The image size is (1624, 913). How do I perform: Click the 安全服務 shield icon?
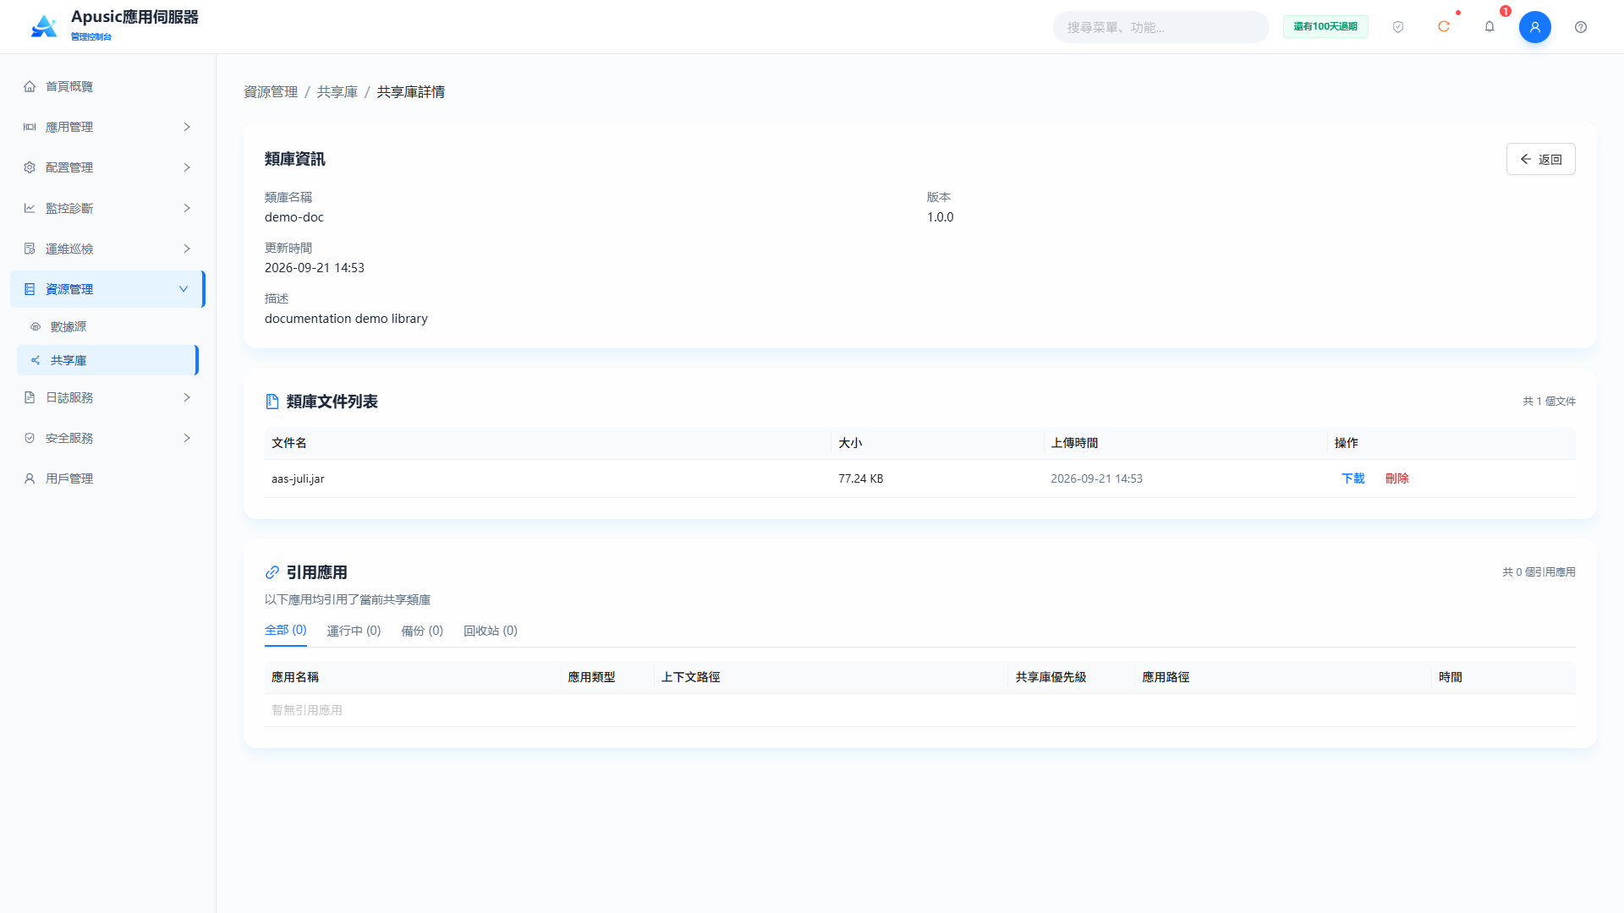tap(30, 438)
